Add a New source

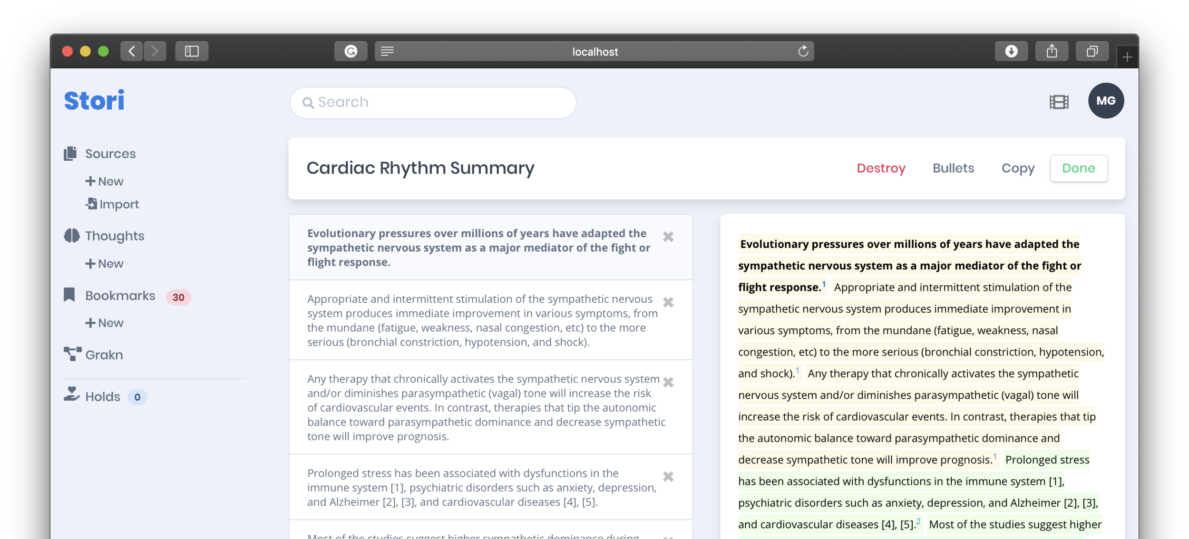105,181
